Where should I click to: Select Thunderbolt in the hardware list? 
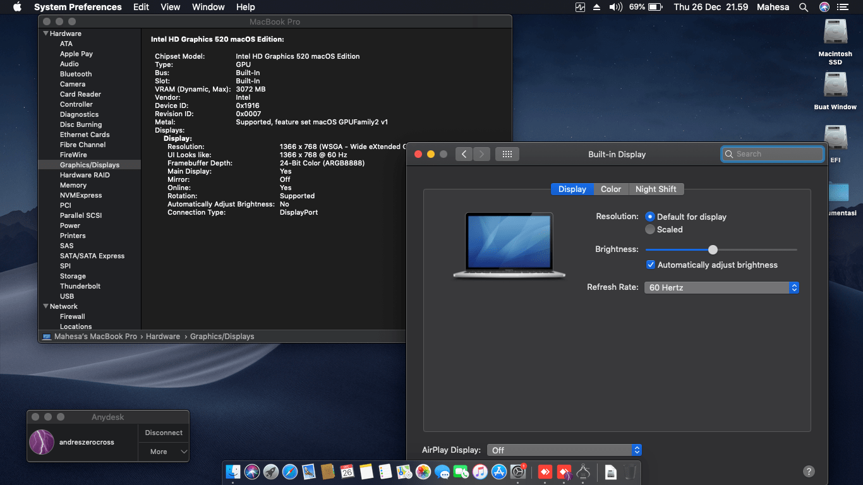[x=80, y=286]
